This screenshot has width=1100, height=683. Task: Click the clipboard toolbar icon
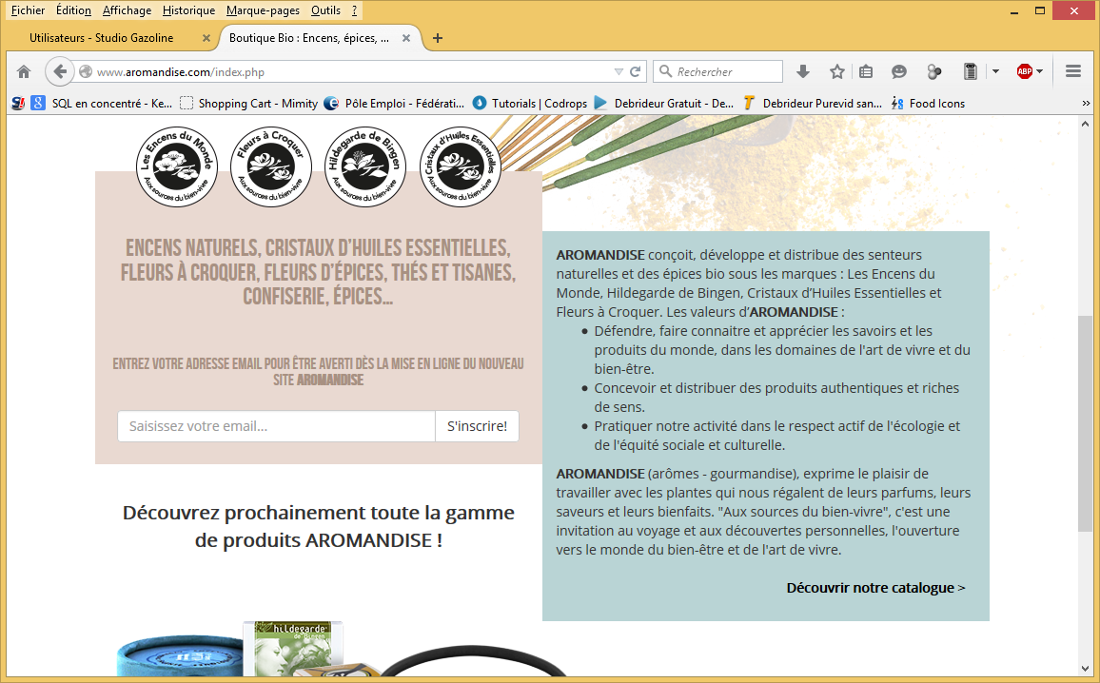(x=971, y=71)
